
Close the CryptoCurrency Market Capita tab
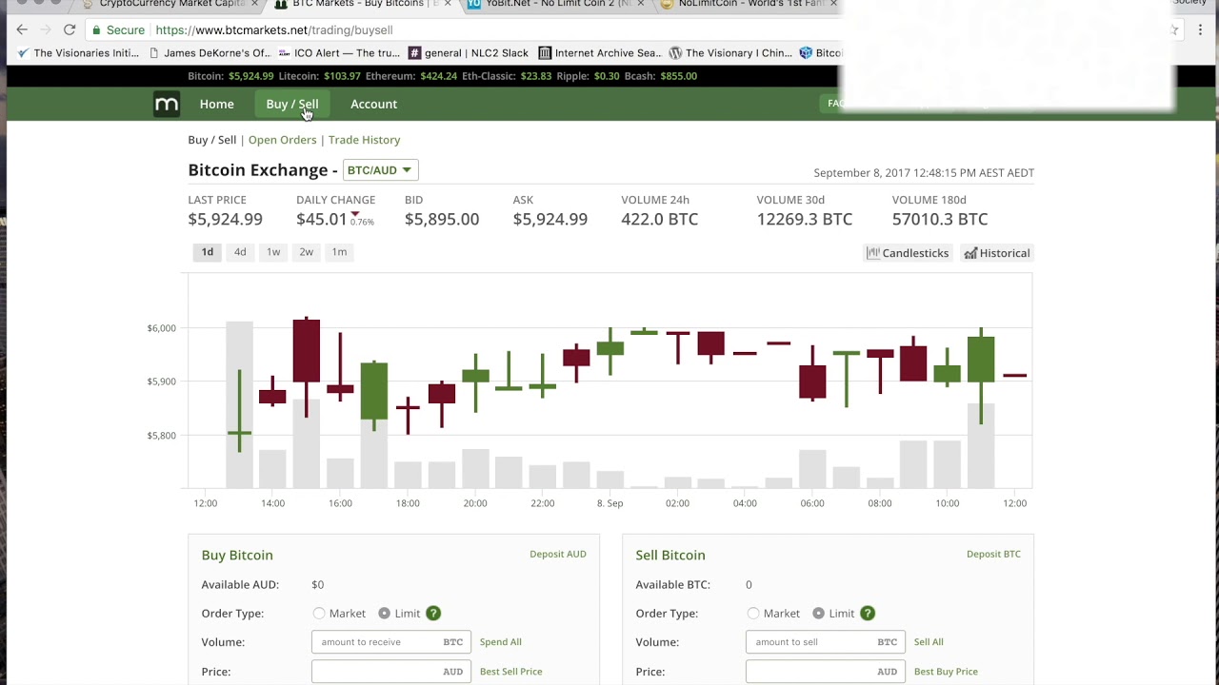(254, 4)
